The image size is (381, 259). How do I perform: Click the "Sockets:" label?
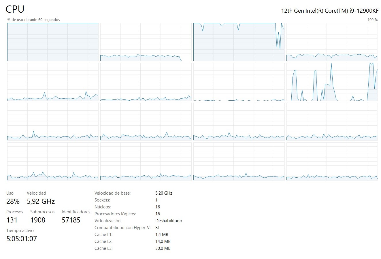(102, 200)
